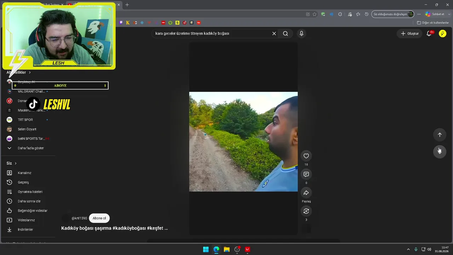Open Windows Start menu

pos(206,249)
